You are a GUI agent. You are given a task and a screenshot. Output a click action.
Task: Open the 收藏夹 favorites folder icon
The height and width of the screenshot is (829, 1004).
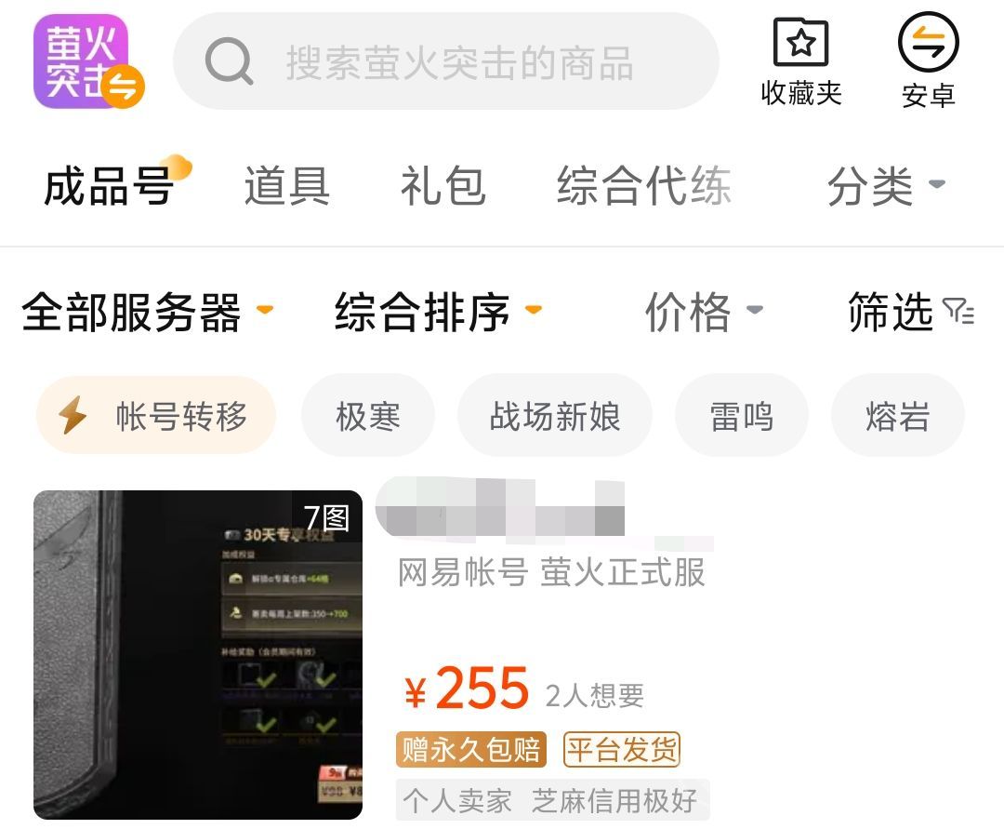click(800, 42)
